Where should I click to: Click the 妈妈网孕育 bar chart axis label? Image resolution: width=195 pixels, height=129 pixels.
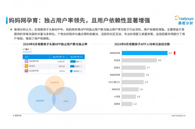[115, 53]
